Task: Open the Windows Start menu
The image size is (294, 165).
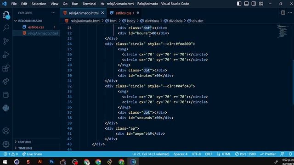Action: click(5, 162)
